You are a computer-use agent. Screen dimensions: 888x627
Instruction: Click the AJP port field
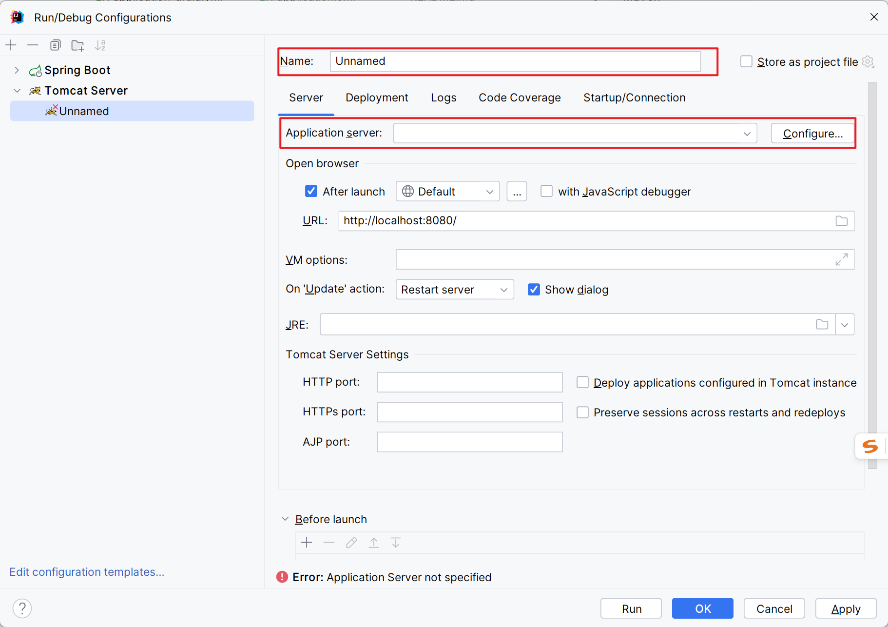point(470,442)
